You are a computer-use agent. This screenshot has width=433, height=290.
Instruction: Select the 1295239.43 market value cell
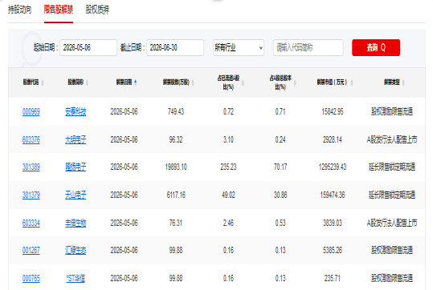333,167
